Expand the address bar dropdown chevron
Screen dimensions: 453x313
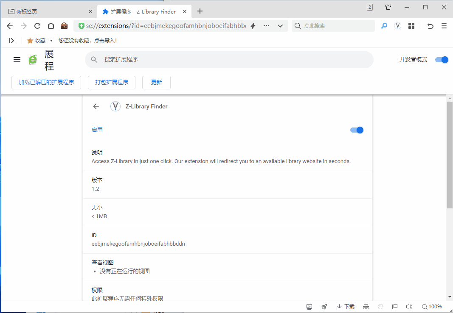tap(280, 26)
